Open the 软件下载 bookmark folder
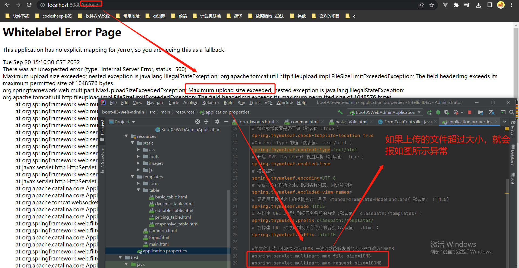Screen dimensions: 519x268 [17, 16]
